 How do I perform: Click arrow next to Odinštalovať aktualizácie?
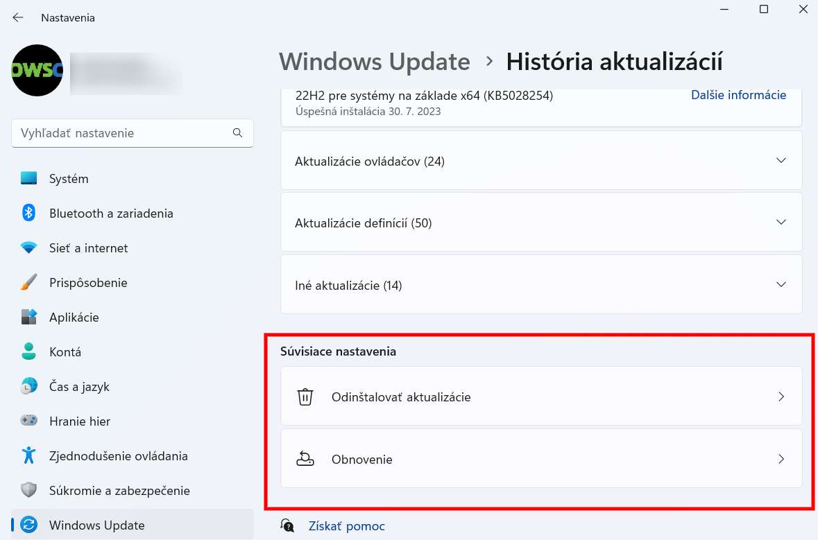(781, 397)
